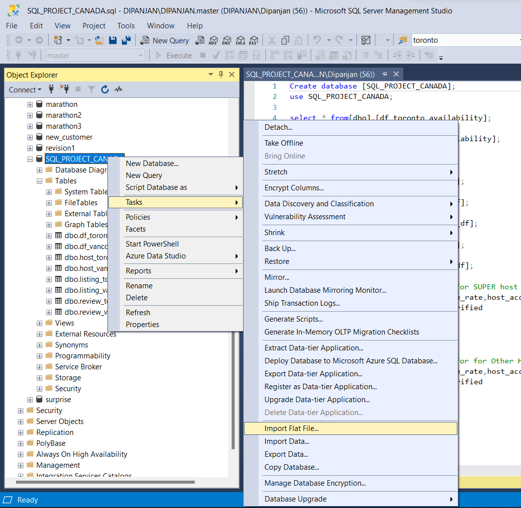Image resolution: width=521 pixels, height=508 pixels.
Task: Click the Redo arrow icon
Action: [339, 40]
